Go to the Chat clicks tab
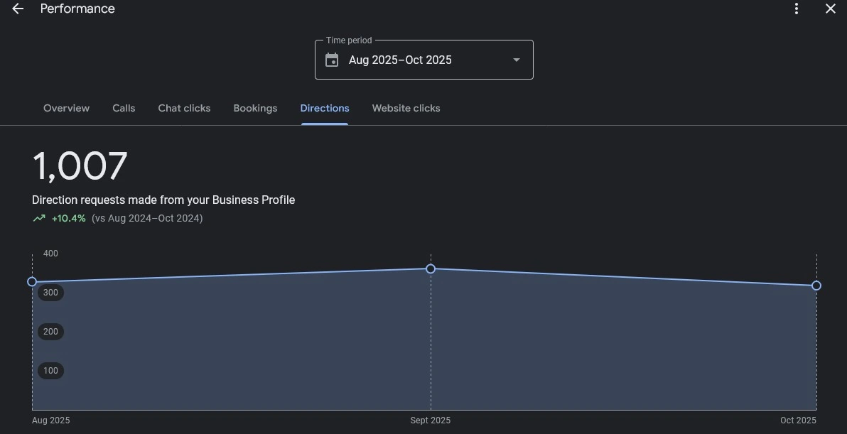This screenshot has height=434, width=847. point(184,109)
